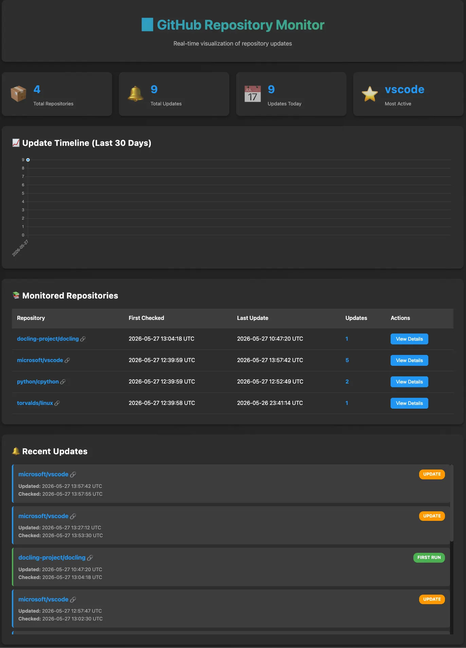View Details for python/cpython
Image resolution: width=466 pixels, height=648 pixels.
pyautogui.click(x=409, y=382)
